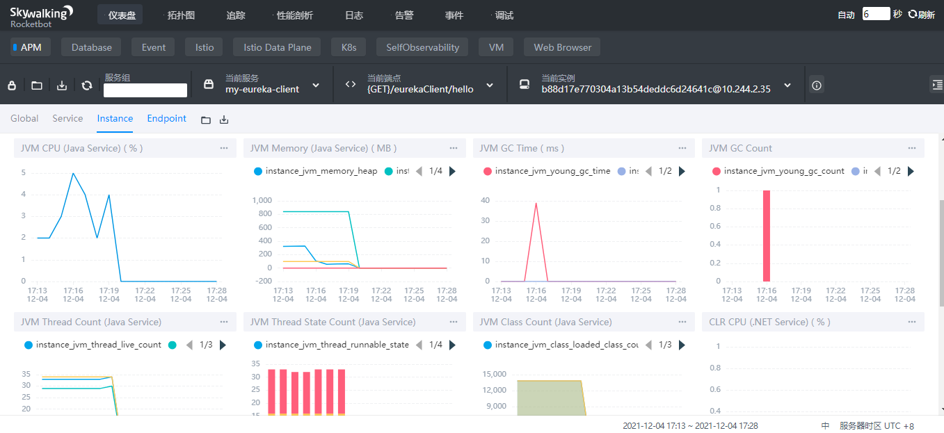The image size is (944, 433).
Task: Open the SelfObservability dashboard
Action: coord(422,47)
